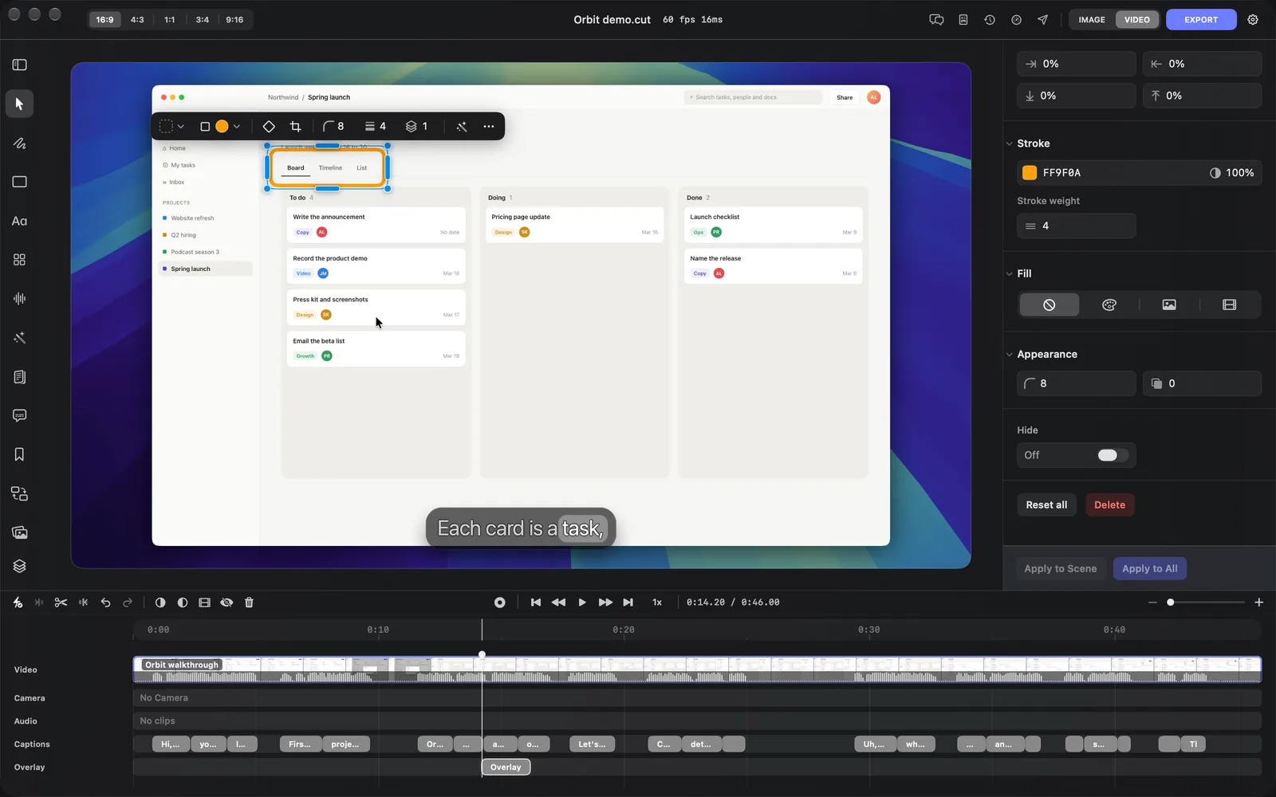Collapse the Appearance section chevron
This screenshot has height=797, width=1276.
click(1009, 355)
